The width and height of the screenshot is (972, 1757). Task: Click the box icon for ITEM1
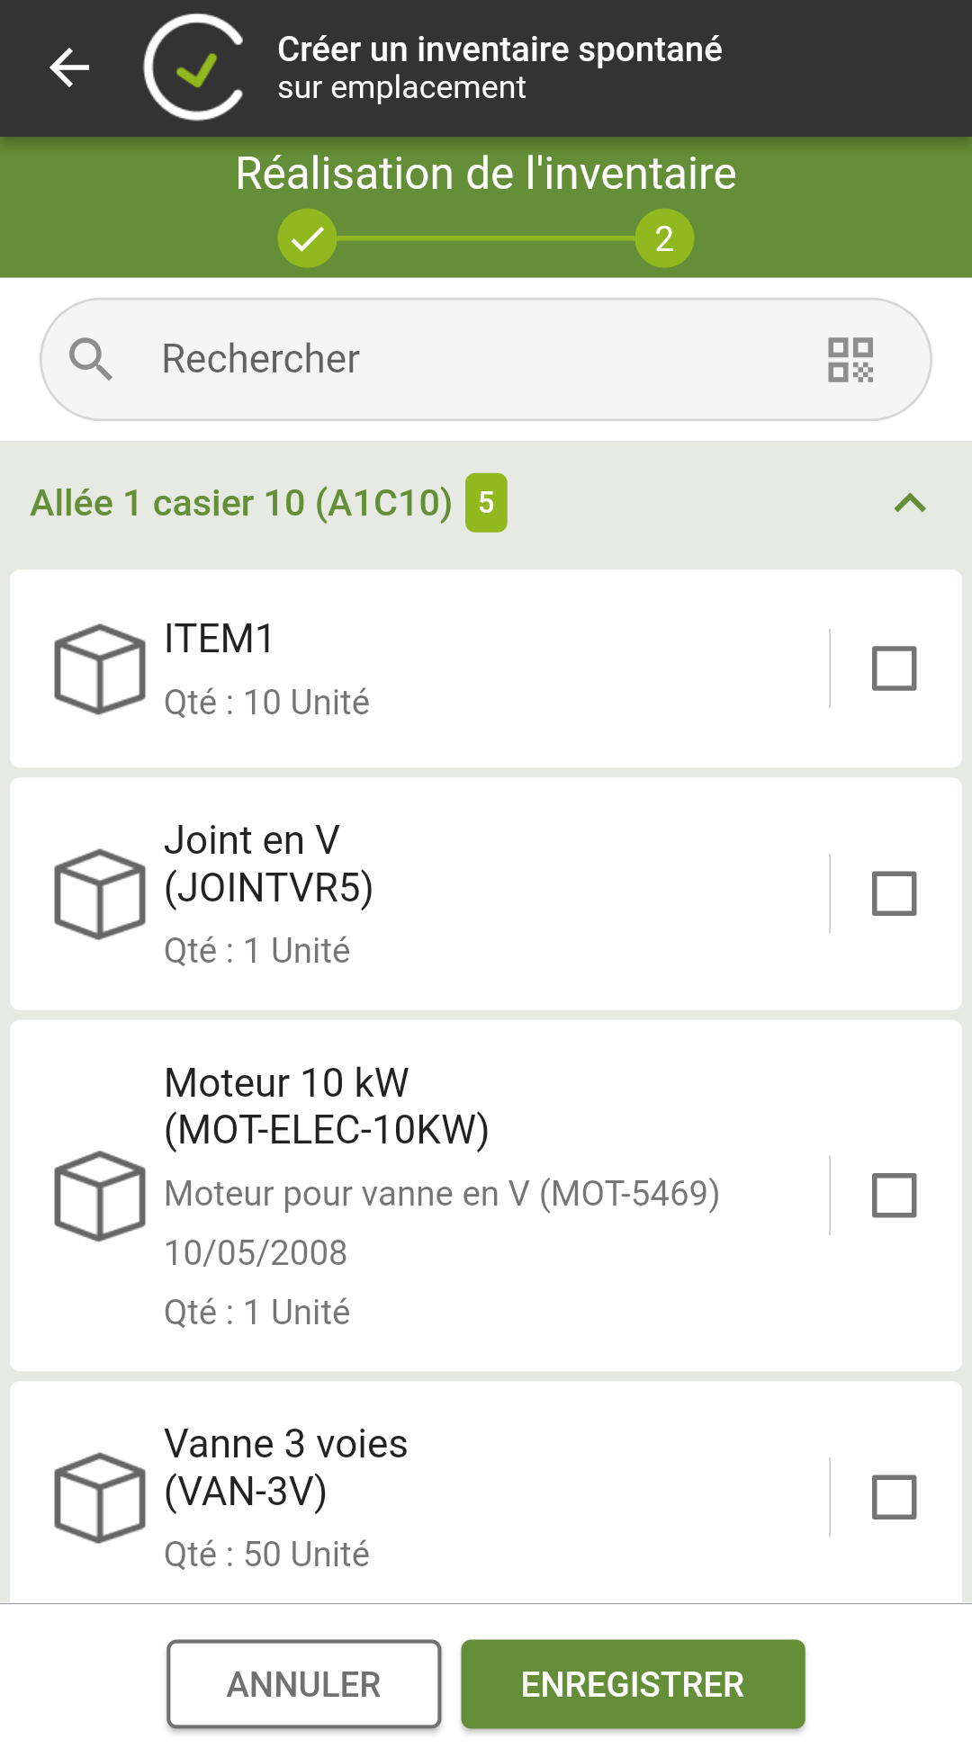(x=100, y=668)
